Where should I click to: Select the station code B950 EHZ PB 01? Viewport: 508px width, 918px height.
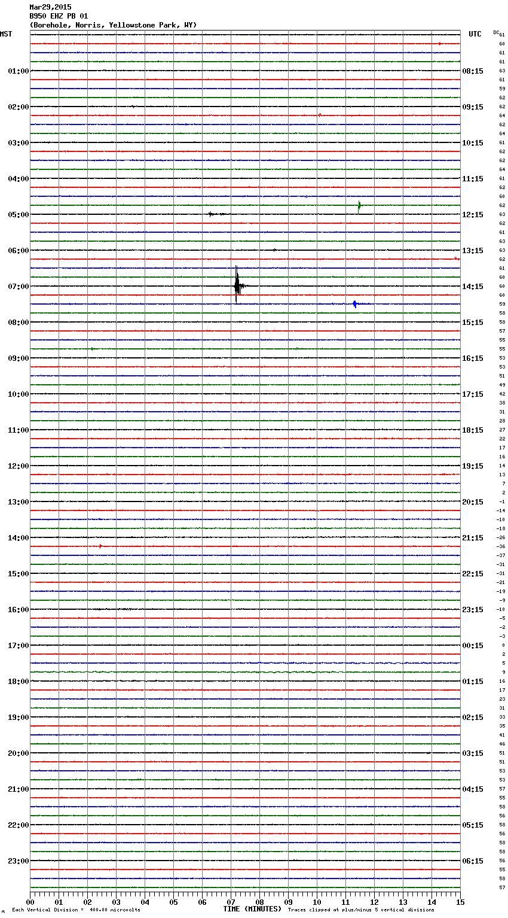click(x=59, y=16)
